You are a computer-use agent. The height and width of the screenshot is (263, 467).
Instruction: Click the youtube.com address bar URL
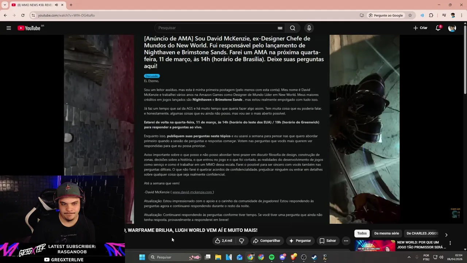[x=66, y=15]
